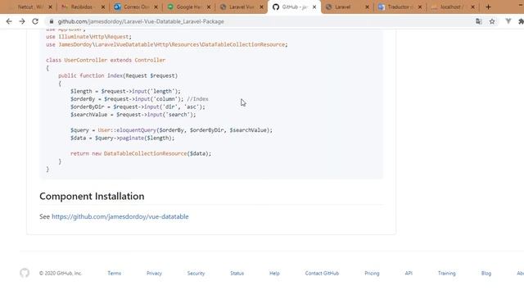Click the '© 2020 GitHub, Inc.' footer text
The height and width of the screenshot is (295, 524).
point(61,273)
